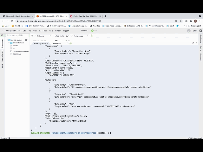Click the green Run button
The image size is (203, 152).
[94, 30]
